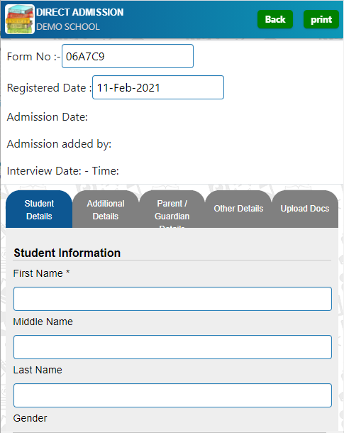Click the Student Information section heading

pyautogui.click(x=67, y=253)
